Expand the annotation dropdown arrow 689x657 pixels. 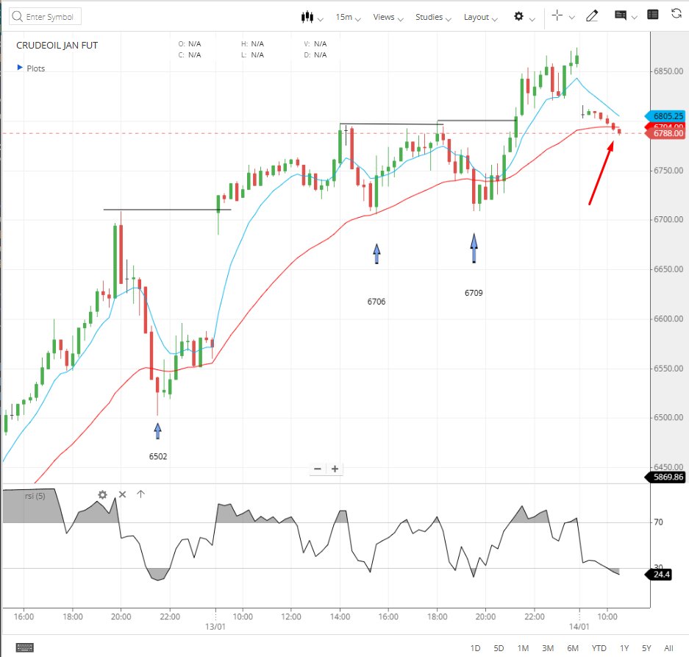634,18
